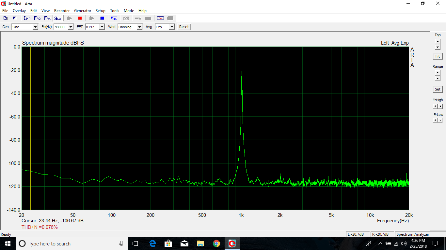Viewport: 446px width, 250px height.
Task: Select the Spa spectrum analyzer mode
Action: point(57,18)
